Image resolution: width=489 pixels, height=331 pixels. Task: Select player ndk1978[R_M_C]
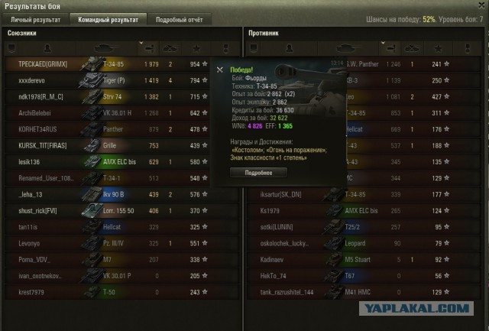pyautogui.click(x=40, y=97)
